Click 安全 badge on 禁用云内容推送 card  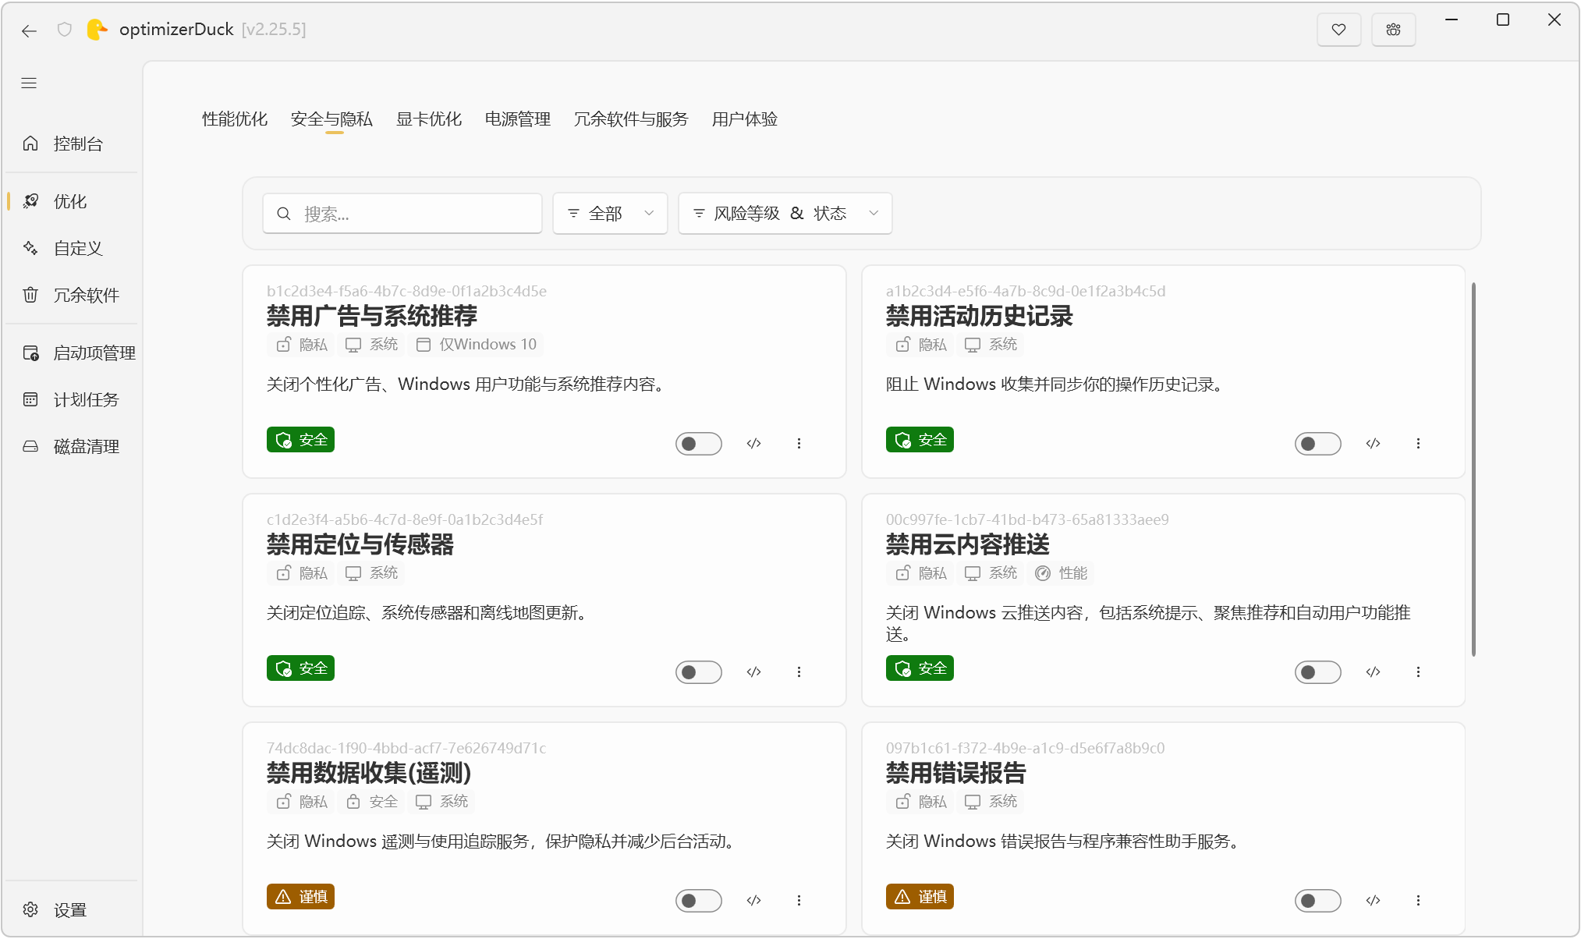[920, 668]
